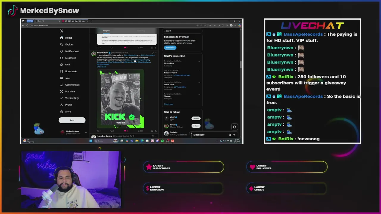Switch to the Home / X browser tab
This screenshot has height=214, width=381.
[x=47, y=21]
